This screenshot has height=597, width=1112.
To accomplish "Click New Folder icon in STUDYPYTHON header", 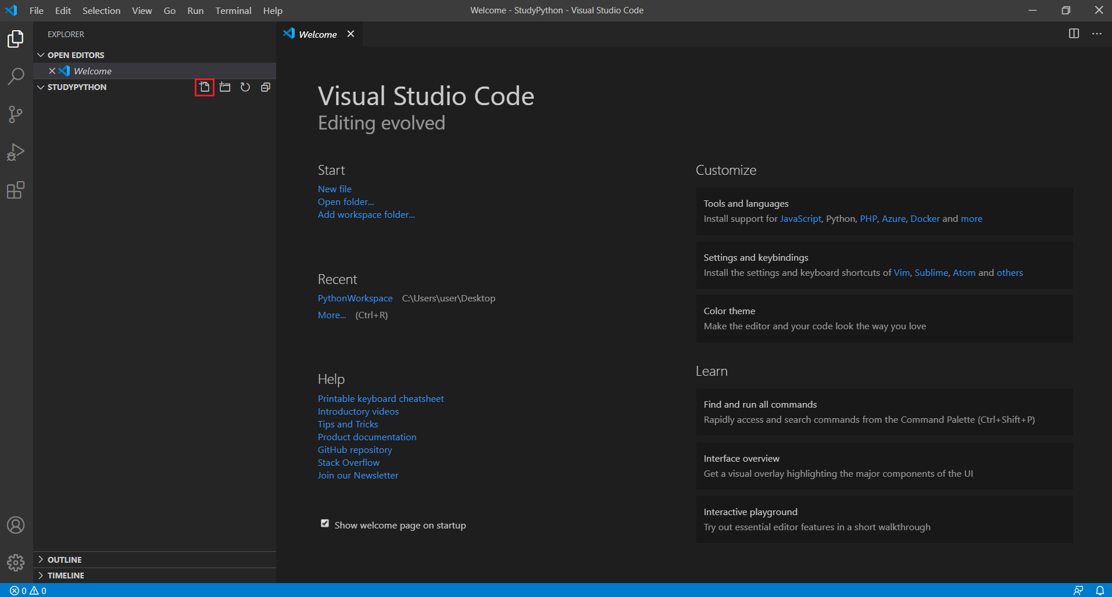I will coord(225,87).
